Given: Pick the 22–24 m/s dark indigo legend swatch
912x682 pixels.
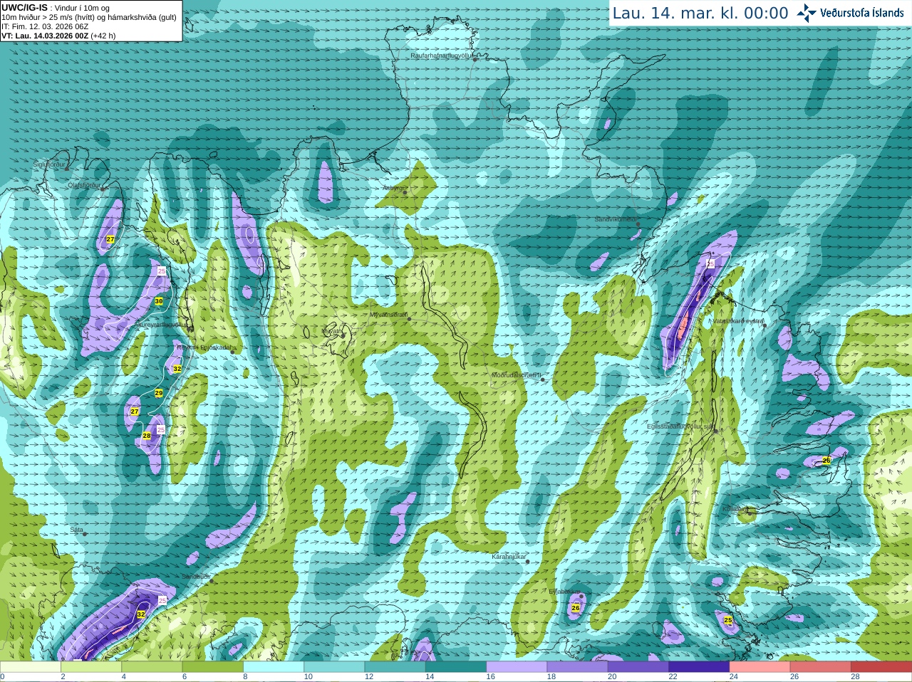Looking at the screenshot, I should tap(699, 667).
